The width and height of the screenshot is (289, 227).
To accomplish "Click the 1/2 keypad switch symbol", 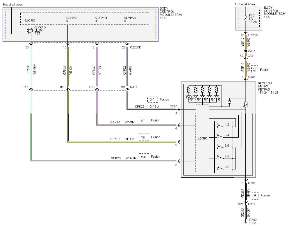I will coord(220,126).
